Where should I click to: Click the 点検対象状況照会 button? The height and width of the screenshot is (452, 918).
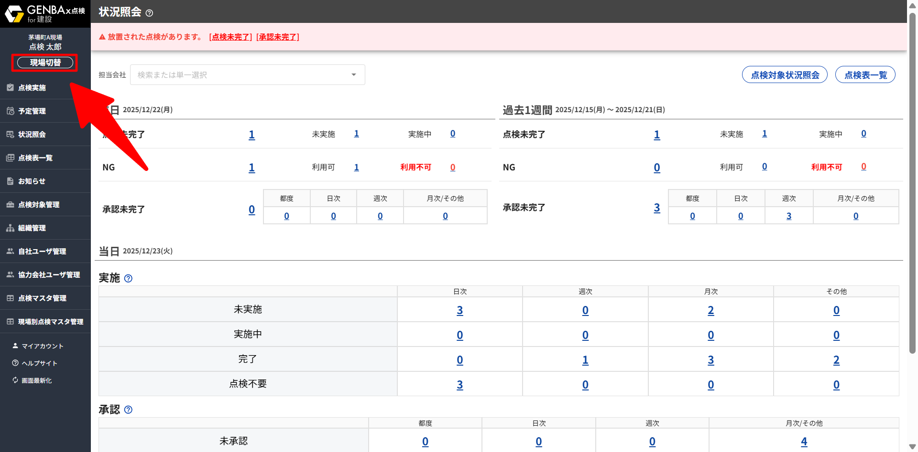click(x=785, y=75)
